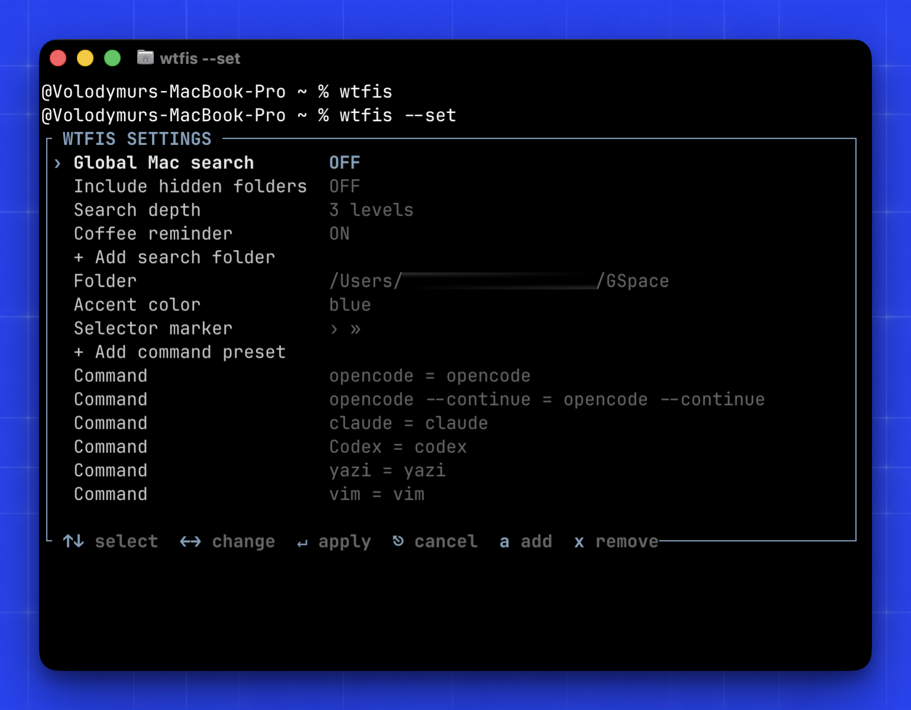Viewport: 911px width, 710px height.
Task: Select the 'opencode --continue' command preset
Action: pyautogui.click(x=547, y=400)
